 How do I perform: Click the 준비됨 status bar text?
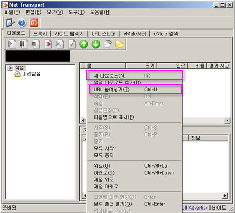point(9,208)
